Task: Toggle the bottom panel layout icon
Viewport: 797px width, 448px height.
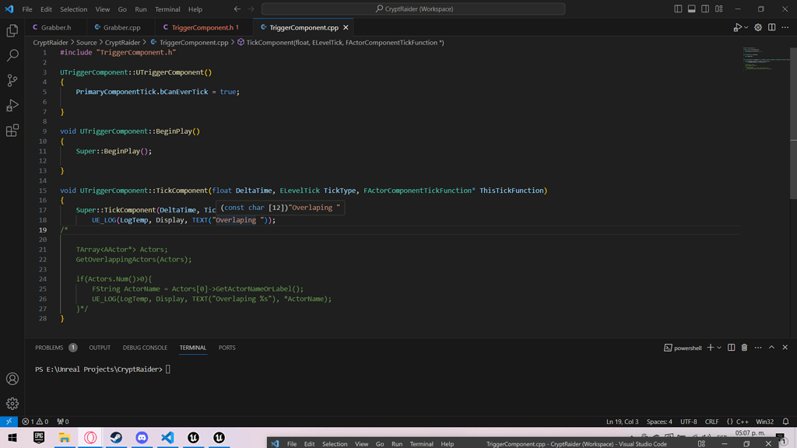Action: [x=692, y=9]
